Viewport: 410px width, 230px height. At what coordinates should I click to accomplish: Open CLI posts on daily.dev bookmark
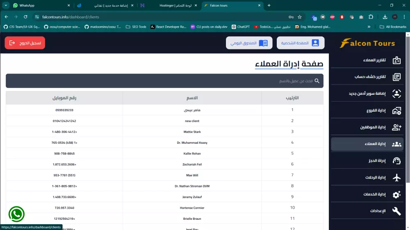tap(209, 27)
